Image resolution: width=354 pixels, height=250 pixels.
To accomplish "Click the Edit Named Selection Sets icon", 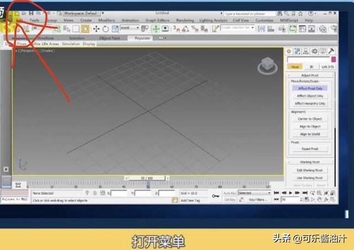I will (x=215, y=29).
